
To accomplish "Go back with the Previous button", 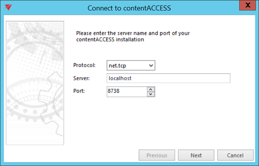I will [x=157, y=156].
